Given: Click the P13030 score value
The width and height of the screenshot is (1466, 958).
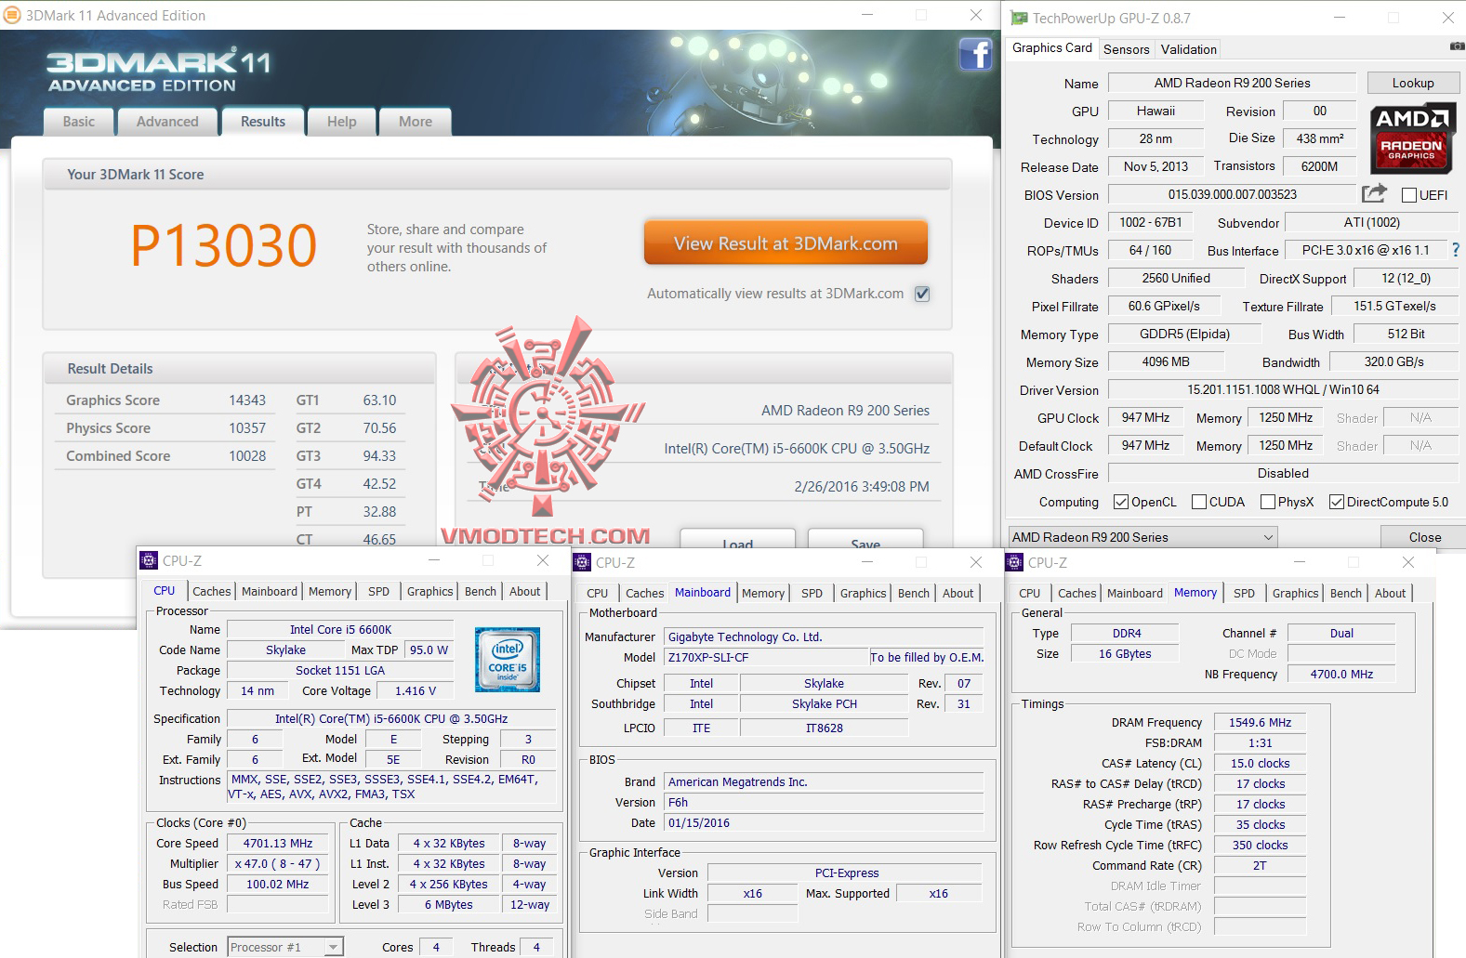Looking at the screenshot, I should [223, 244].
